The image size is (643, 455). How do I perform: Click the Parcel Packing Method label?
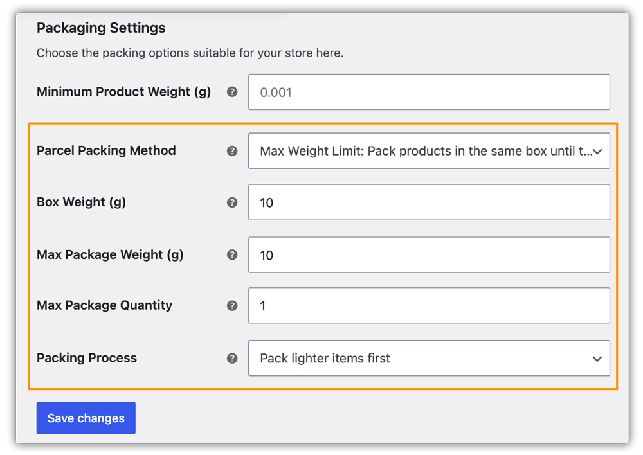tap(106, 150)
